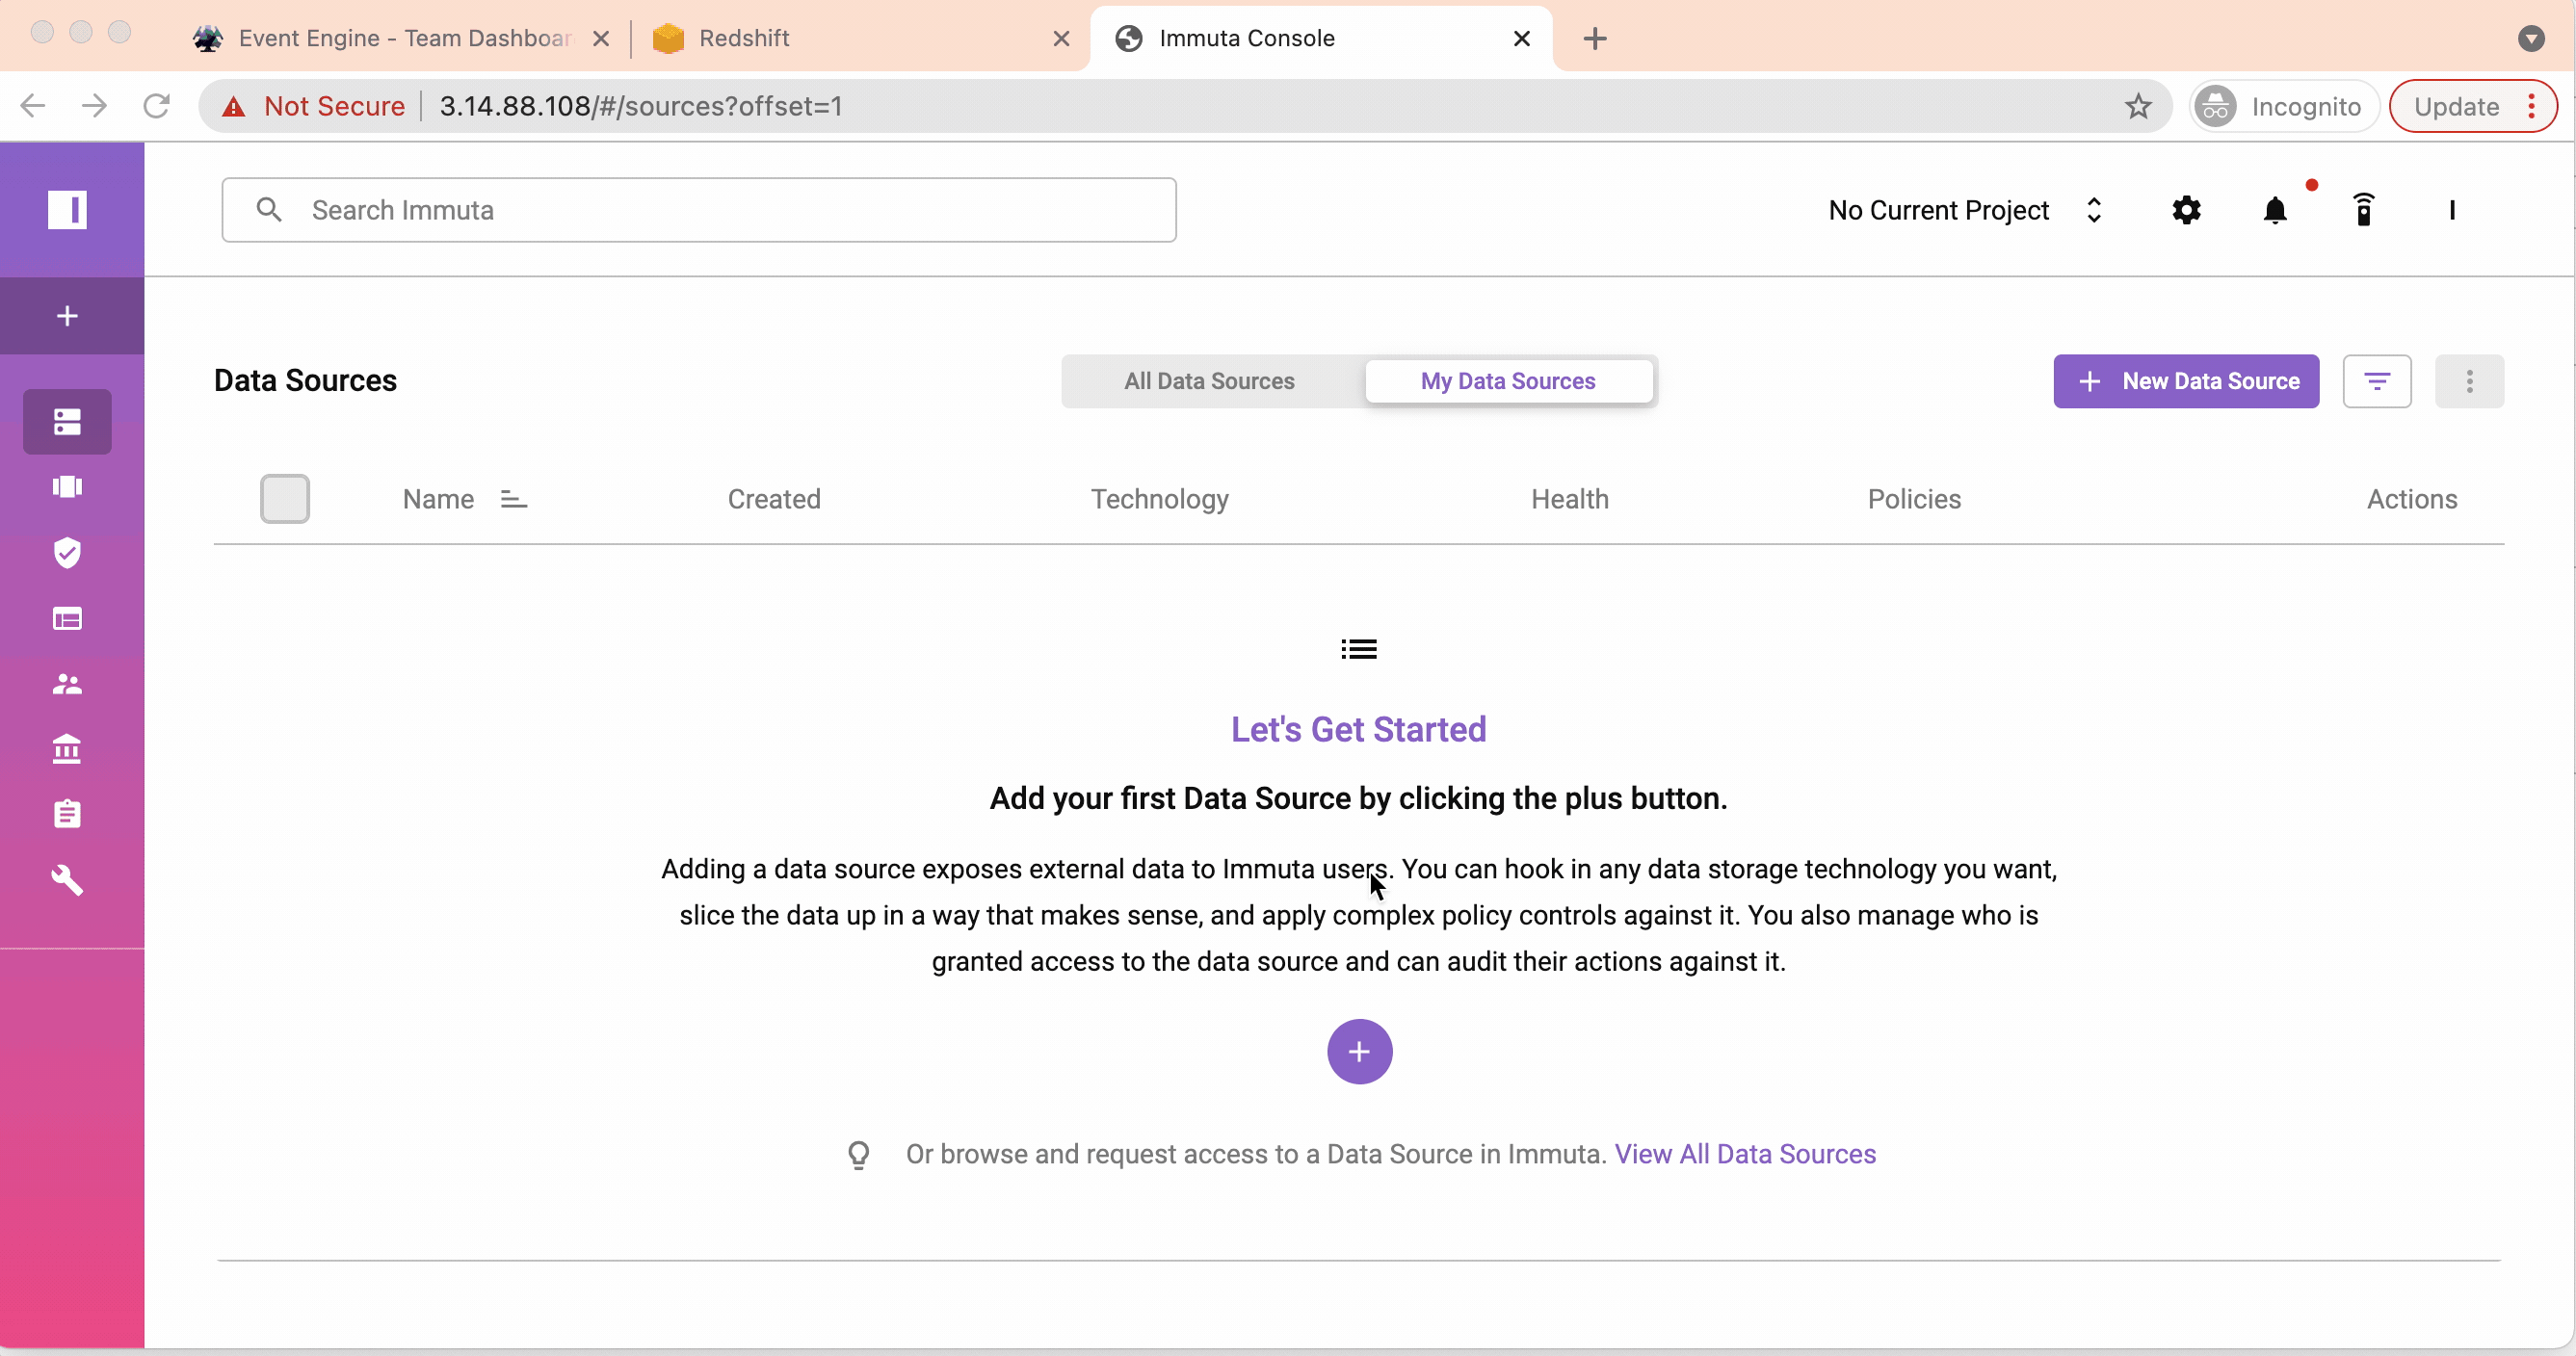Expand the No Current Project selector
Screen dimensions: 2576x1356
(1966, 210)
